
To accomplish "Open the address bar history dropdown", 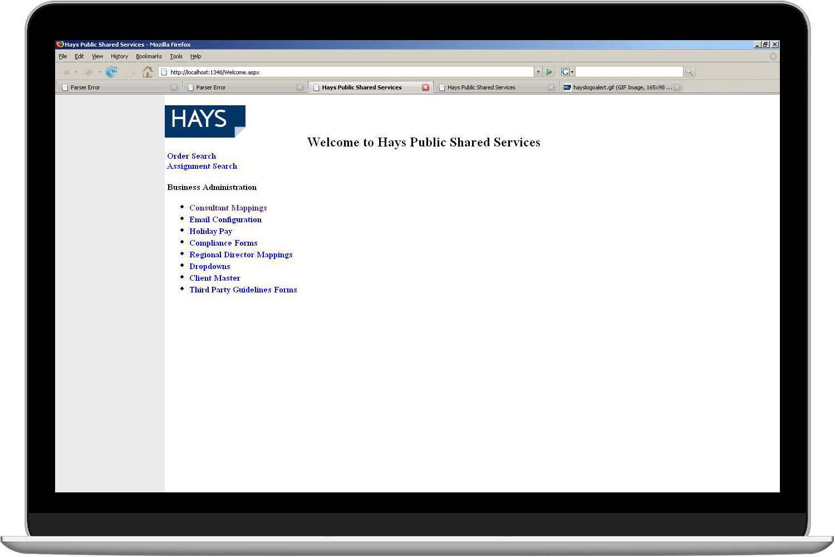I will 538,72.
